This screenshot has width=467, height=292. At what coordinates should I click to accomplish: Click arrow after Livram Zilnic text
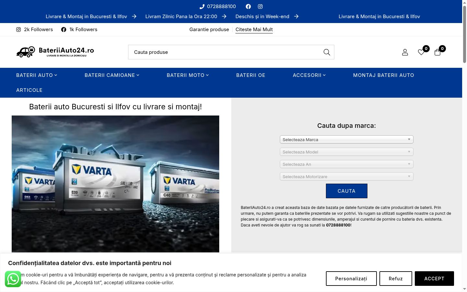click(224, 17)
